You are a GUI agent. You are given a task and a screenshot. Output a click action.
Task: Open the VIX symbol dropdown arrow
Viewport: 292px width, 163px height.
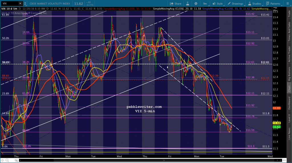20,3
